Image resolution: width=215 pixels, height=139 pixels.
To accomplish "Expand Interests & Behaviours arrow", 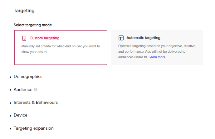I will [x=10, y=103].
